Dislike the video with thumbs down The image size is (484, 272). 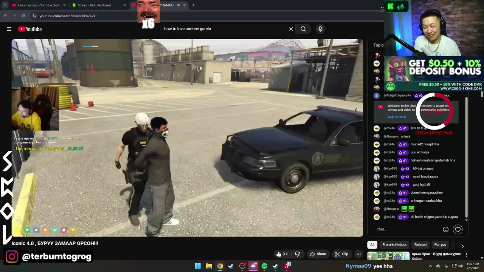point(298,254)
